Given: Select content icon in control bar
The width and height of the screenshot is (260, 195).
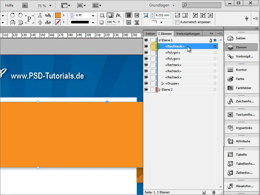Looking at the screenshot, I should (40, 22).
